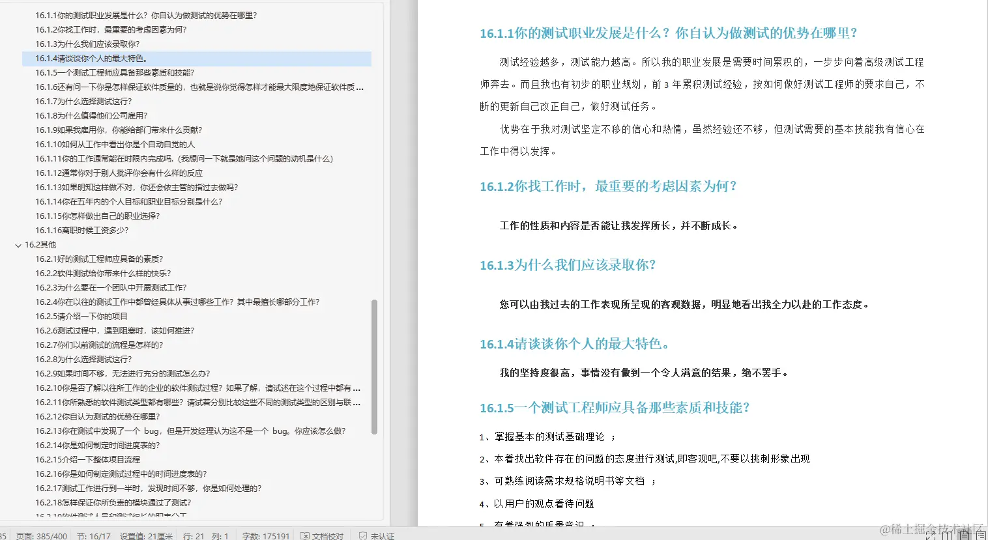Select heading 16.2.13 about bug disagreement
Viewport: 988px width, 540px height.
190,431
